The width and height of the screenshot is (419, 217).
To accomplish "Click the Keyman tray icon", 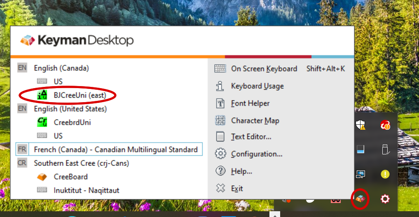I will 360,198.
